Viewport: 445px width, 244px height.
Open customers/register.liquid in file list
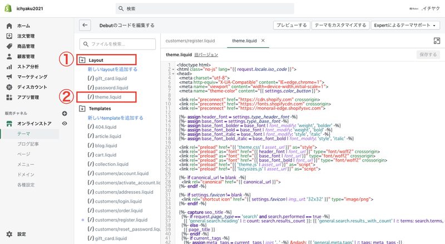121,220
